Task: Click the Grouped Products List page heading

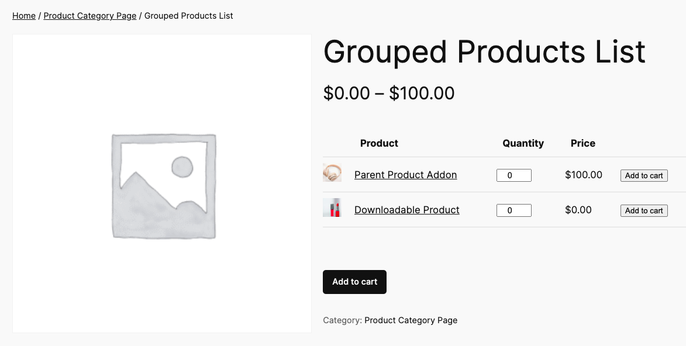Action: (x=484, y=51)
